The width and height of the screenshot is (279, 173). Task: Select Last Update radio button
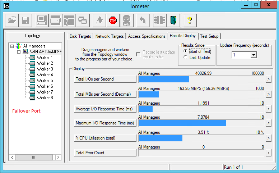185,58
